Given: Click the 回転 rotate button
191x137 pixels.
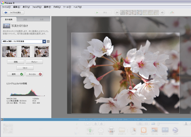Looking at the screenshot, I should (16, 62).
